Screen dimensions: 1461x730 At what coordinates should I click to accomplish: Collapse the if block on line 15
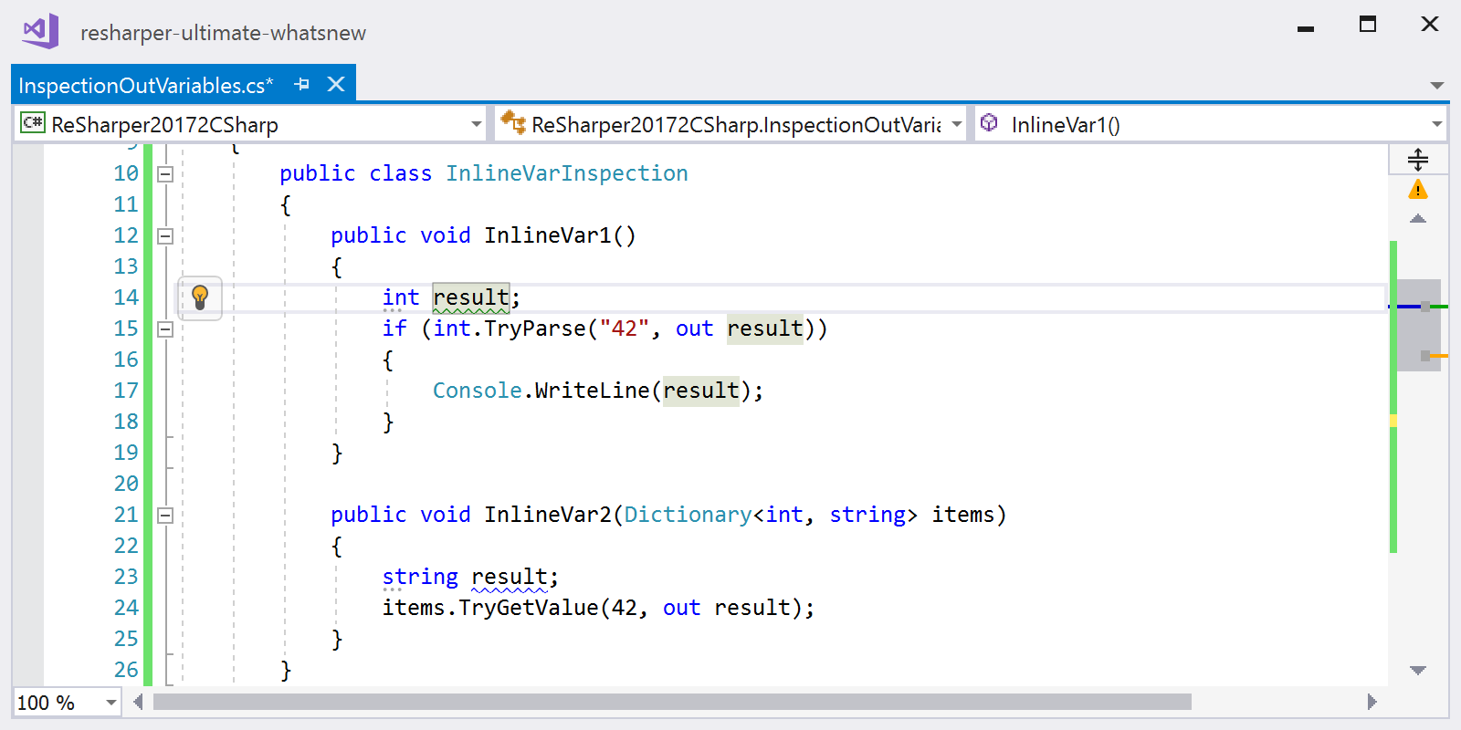pyautogui.click(x=165, y=328)
